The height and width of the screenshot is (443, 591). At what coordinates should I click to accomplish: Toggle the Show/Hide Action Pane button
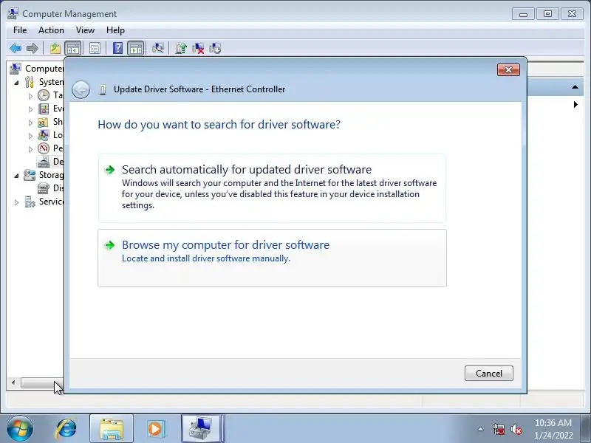[136, 48]
